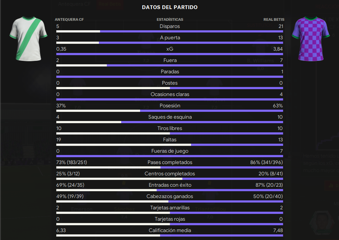The width and height of the screenshot is (339, 240).
Task: Click the Posesión percentage bar
Action: pyautogui.click(x=169, y=111)
